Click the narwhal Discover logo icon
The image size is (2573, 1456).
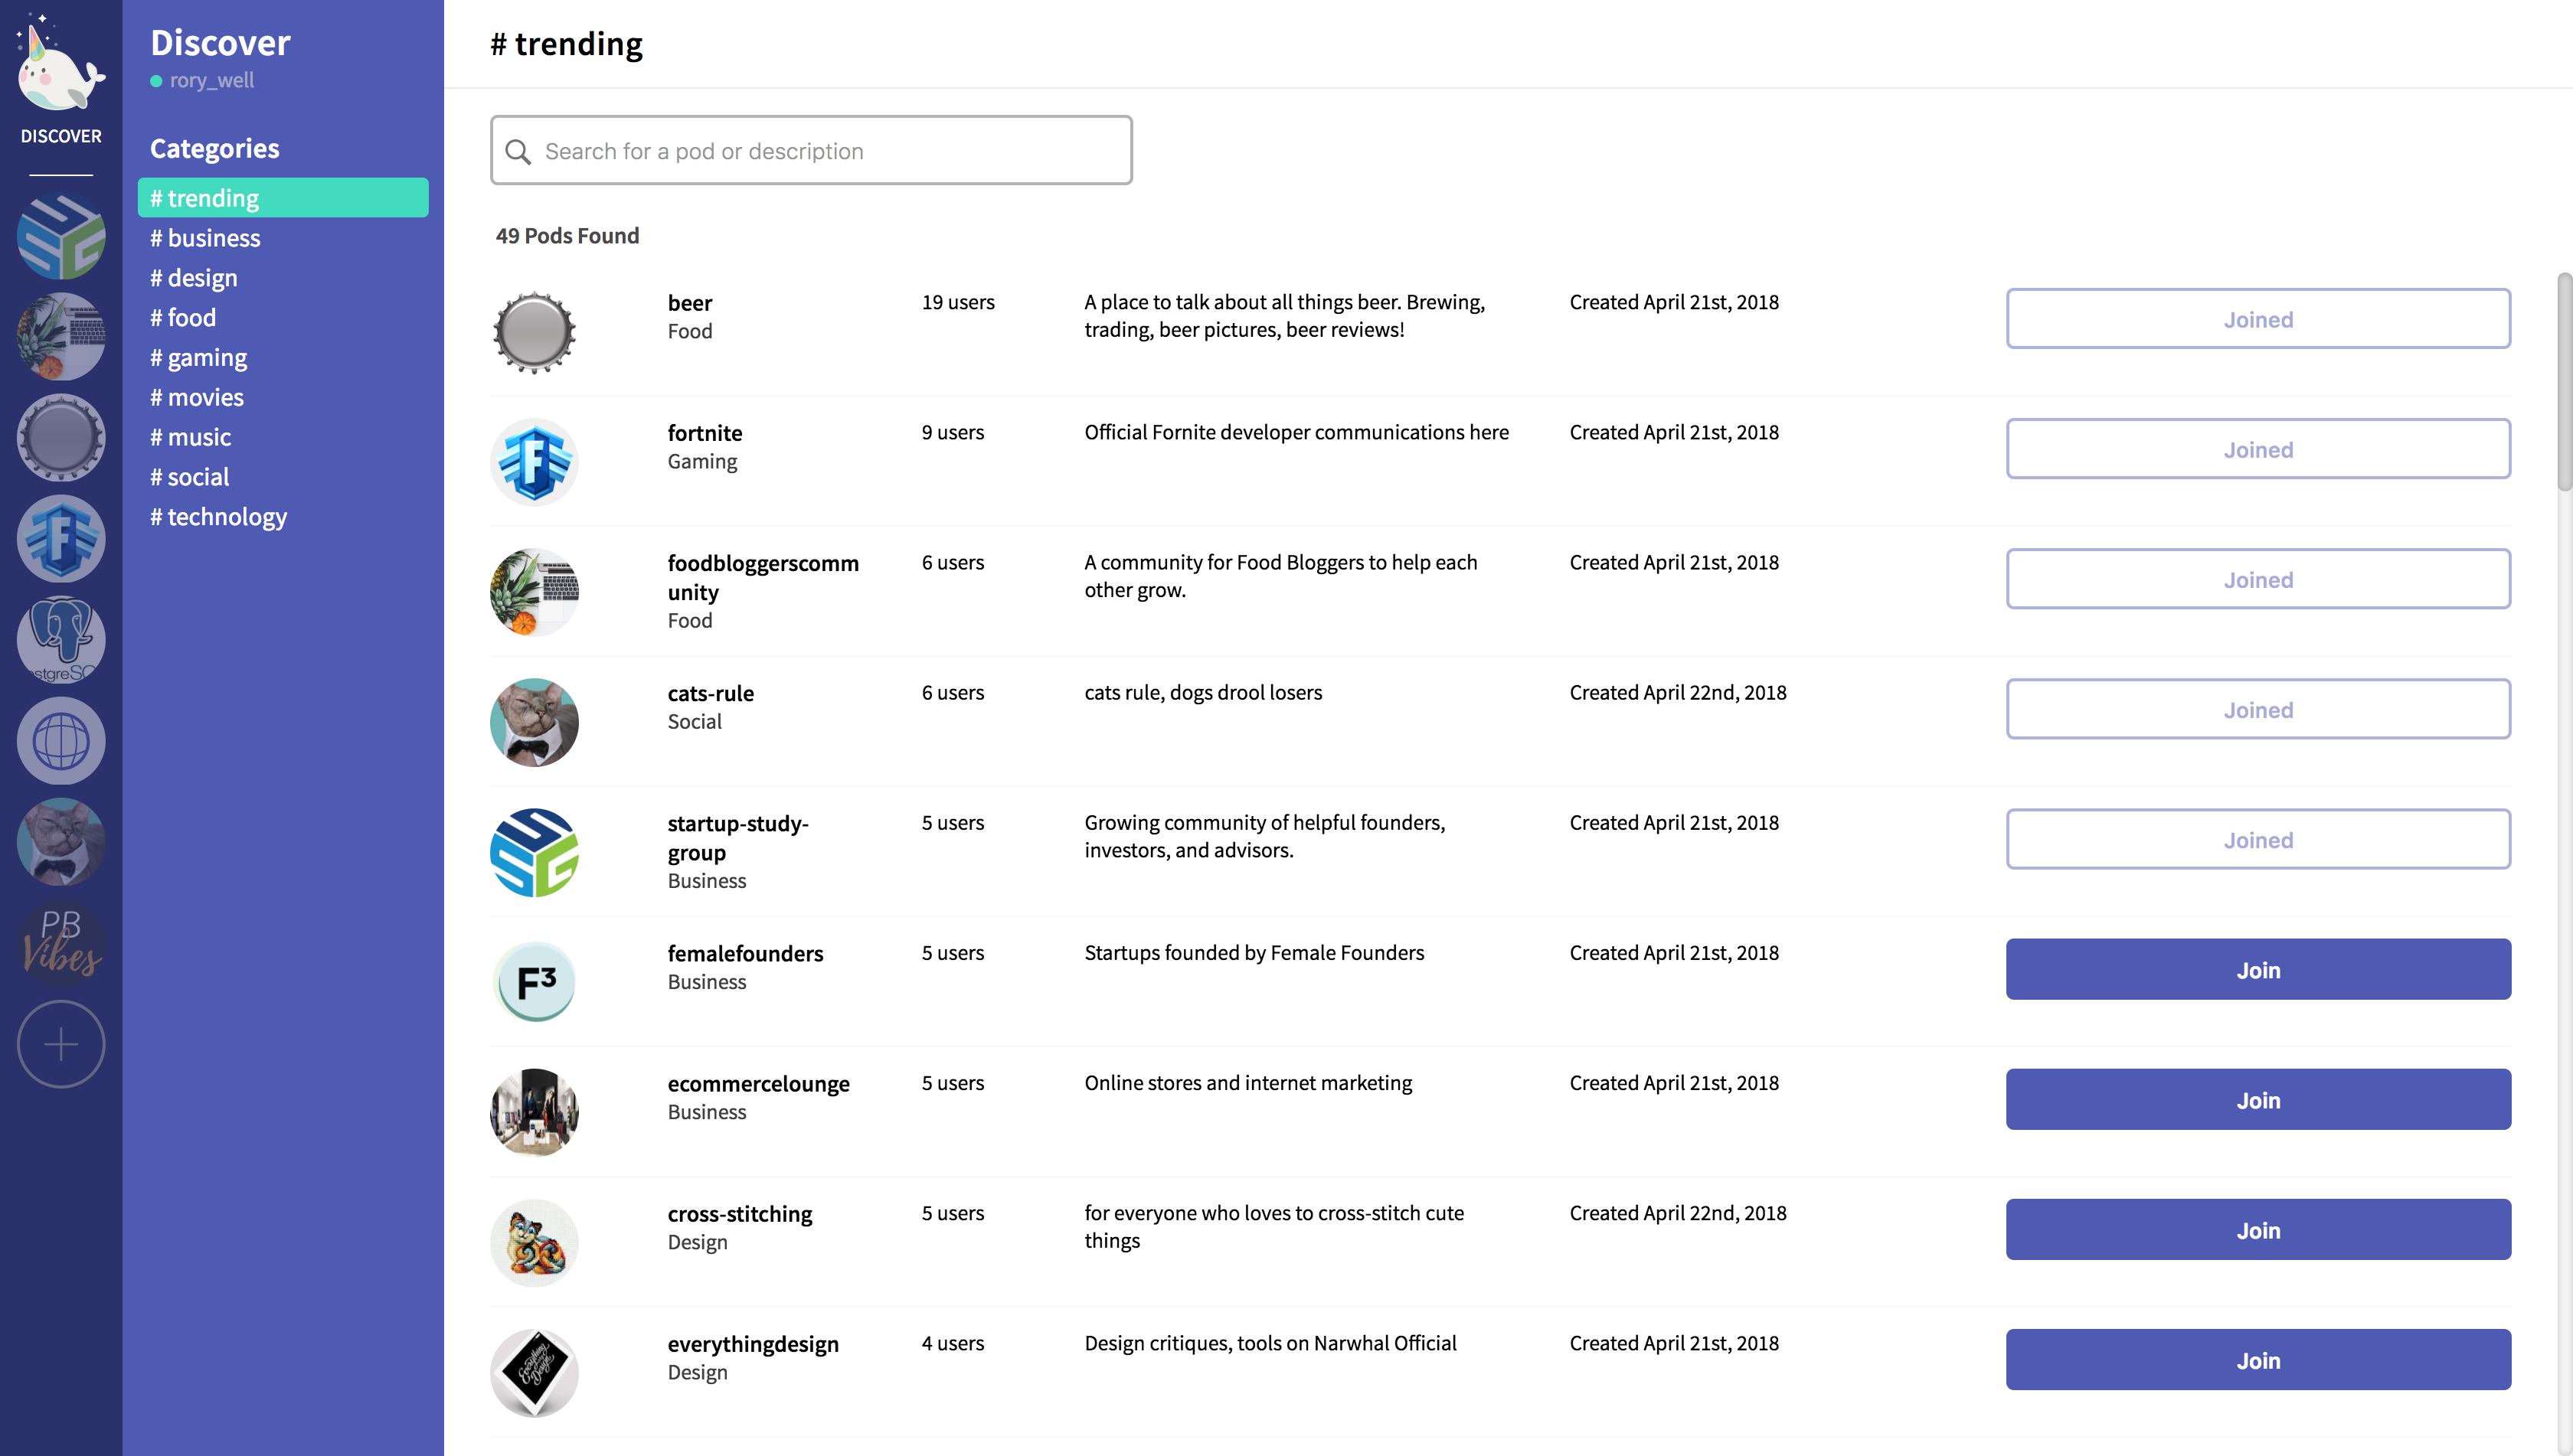60,68
